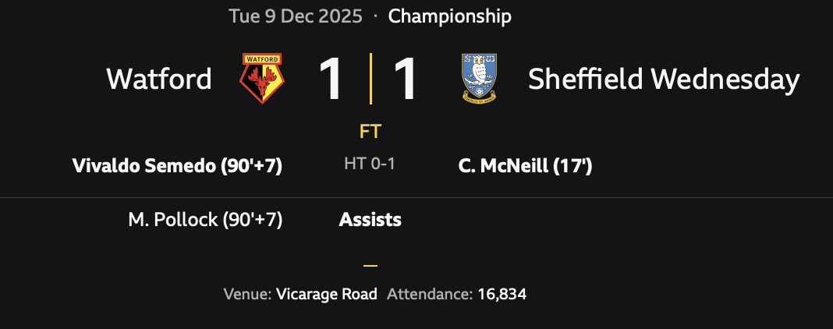The image size is (833, 329).
Task: Click the Attendance label
Action: (x=430, y=295)
